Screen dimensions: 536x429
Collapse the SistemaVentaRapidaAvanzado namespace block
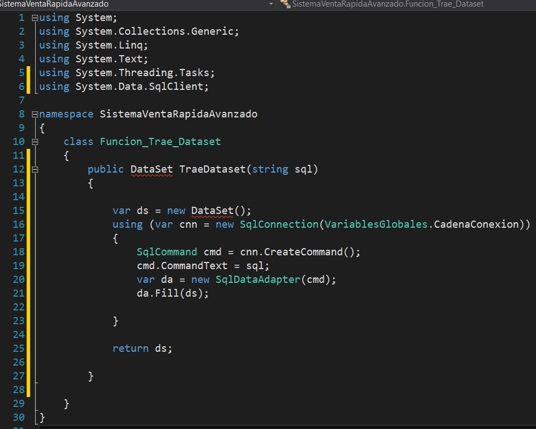(34, 114)
